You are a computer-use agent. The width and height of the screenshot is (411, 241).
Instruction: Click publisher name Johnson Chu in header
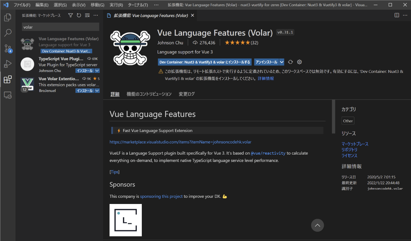click(x=170, y=43)
